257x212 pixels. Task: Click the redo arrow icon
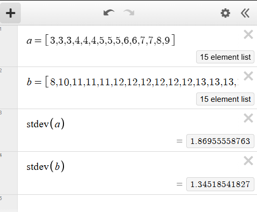(129, 13)
